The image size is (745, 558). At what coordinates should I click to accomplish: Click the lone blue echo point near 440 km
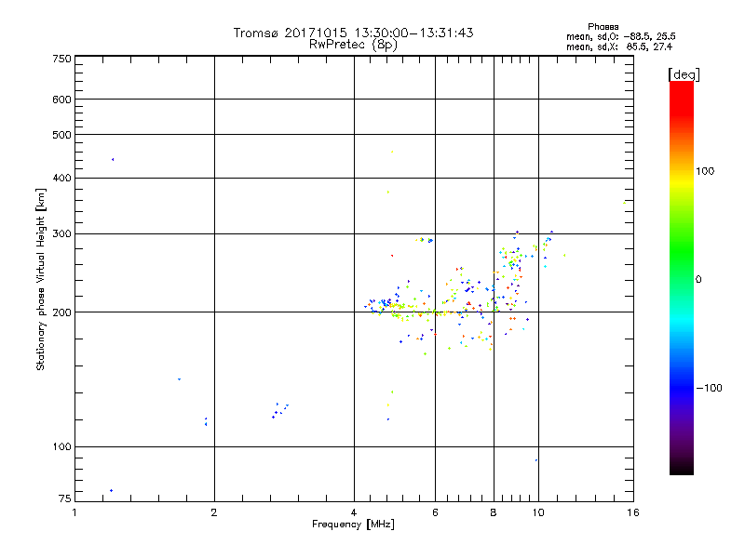(113, 159)
